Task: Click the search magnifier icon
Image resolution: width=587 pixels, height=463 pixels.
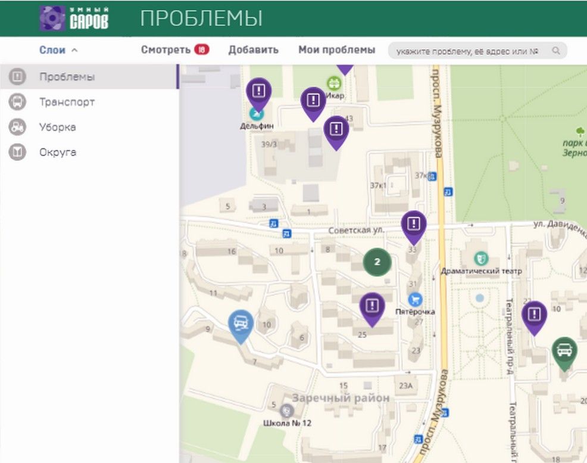Action: tap(556, 51)
